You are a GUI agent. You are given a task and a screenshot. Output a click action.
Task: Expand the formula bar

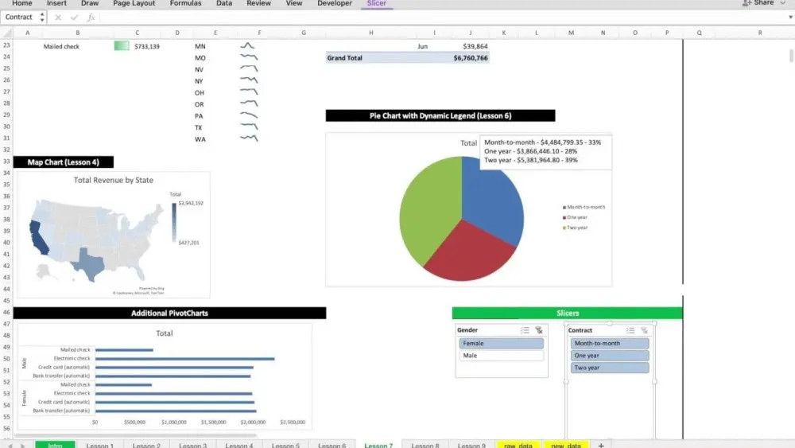pyautogui.click(x=790, y=18)
